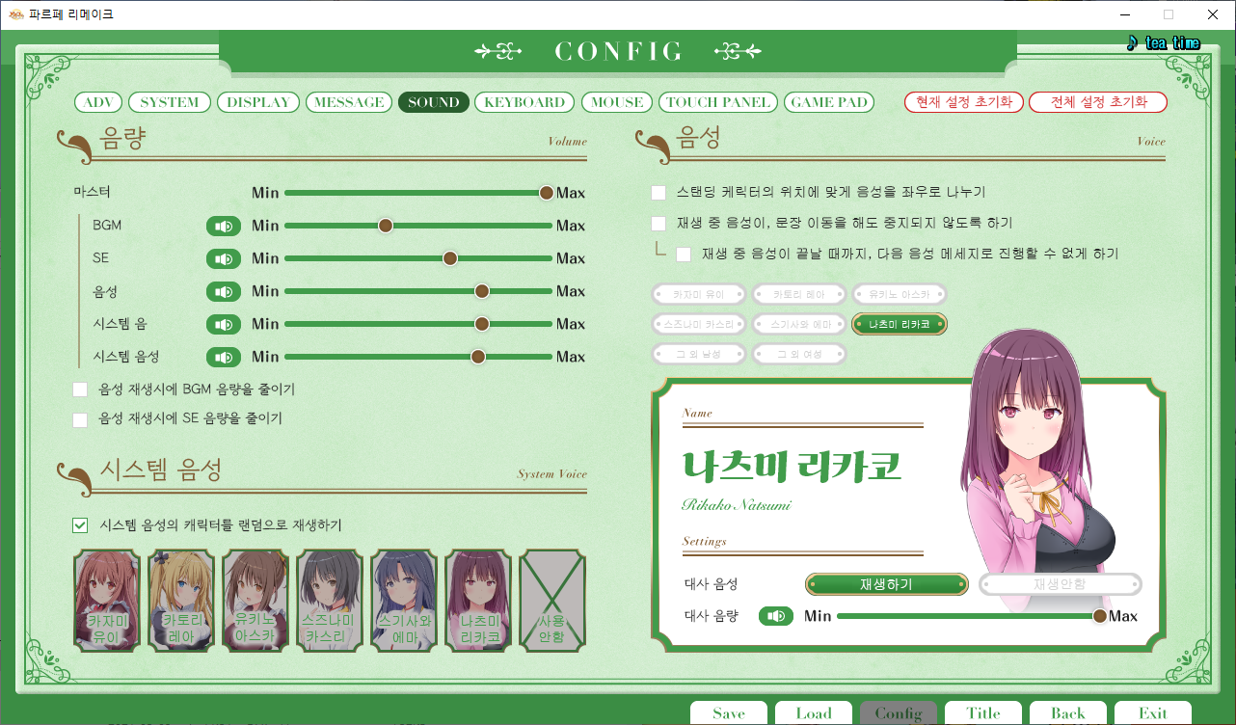1236x725 pixels.
Task: Click the 마스터 volume slider knob
Action: 547,193
